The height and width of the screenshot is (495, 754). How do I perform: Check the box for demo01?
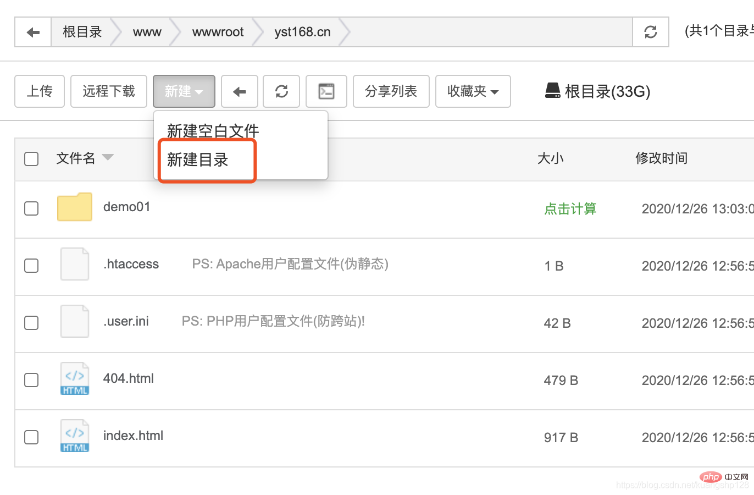pyautogui.click(x=31, y=208)
